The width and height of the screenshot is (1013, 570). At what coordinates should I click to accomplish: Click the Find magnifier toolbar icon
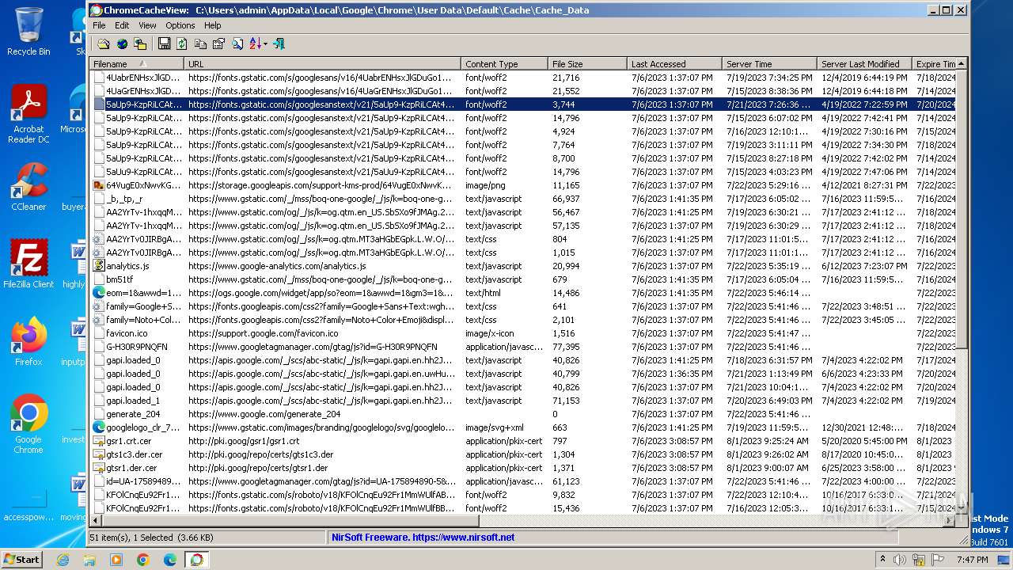click(237, 44)
